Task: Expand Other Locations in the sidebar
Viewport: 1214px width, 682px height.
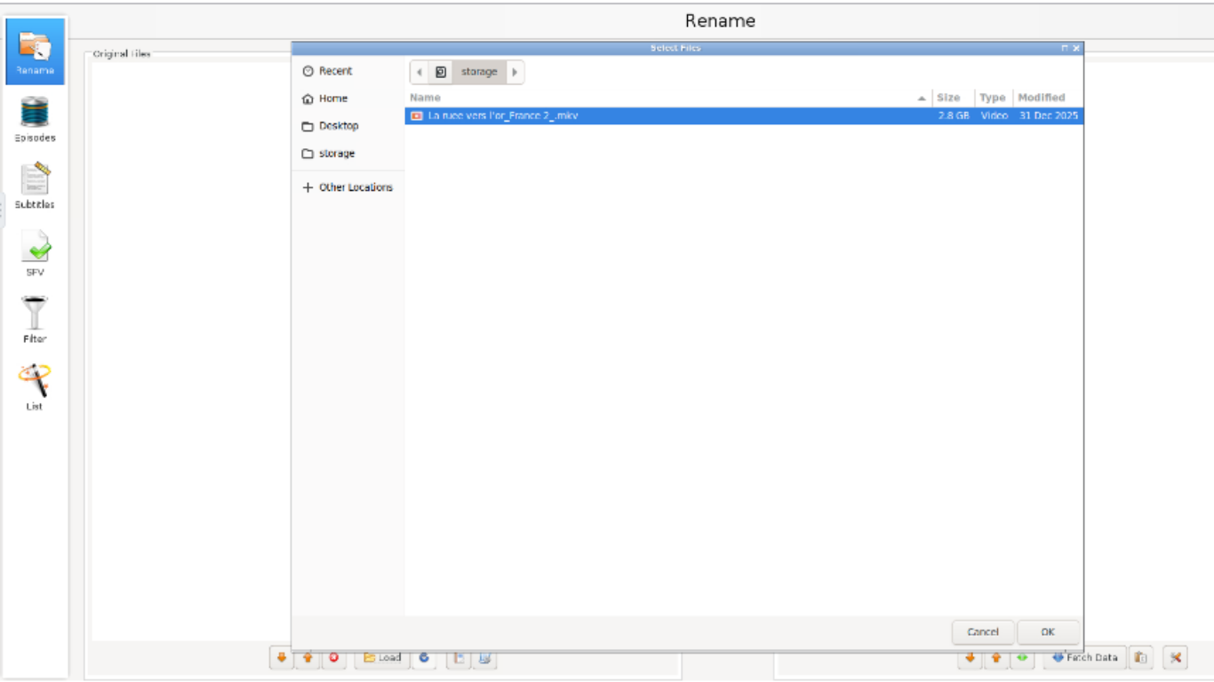Action: pos(355,187)
